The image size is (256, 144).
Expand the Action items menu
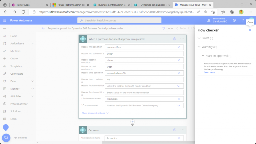point(32,43)
